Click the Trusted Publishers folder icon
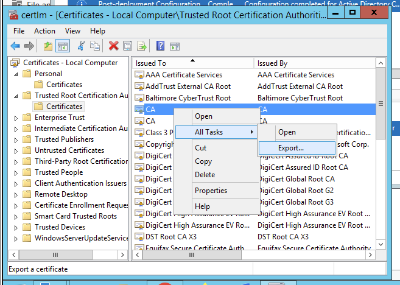Screen dimensions: 400x285 [x=27, y=139]
